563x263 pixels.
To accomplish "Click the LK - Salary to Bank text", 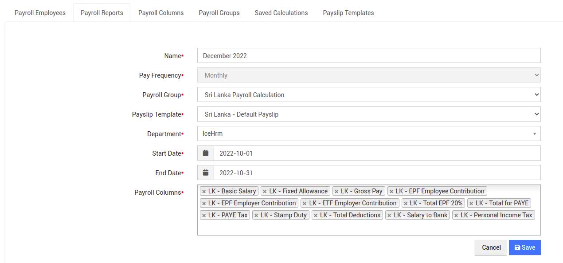I will pyautogui.click(x=421, y=215).
